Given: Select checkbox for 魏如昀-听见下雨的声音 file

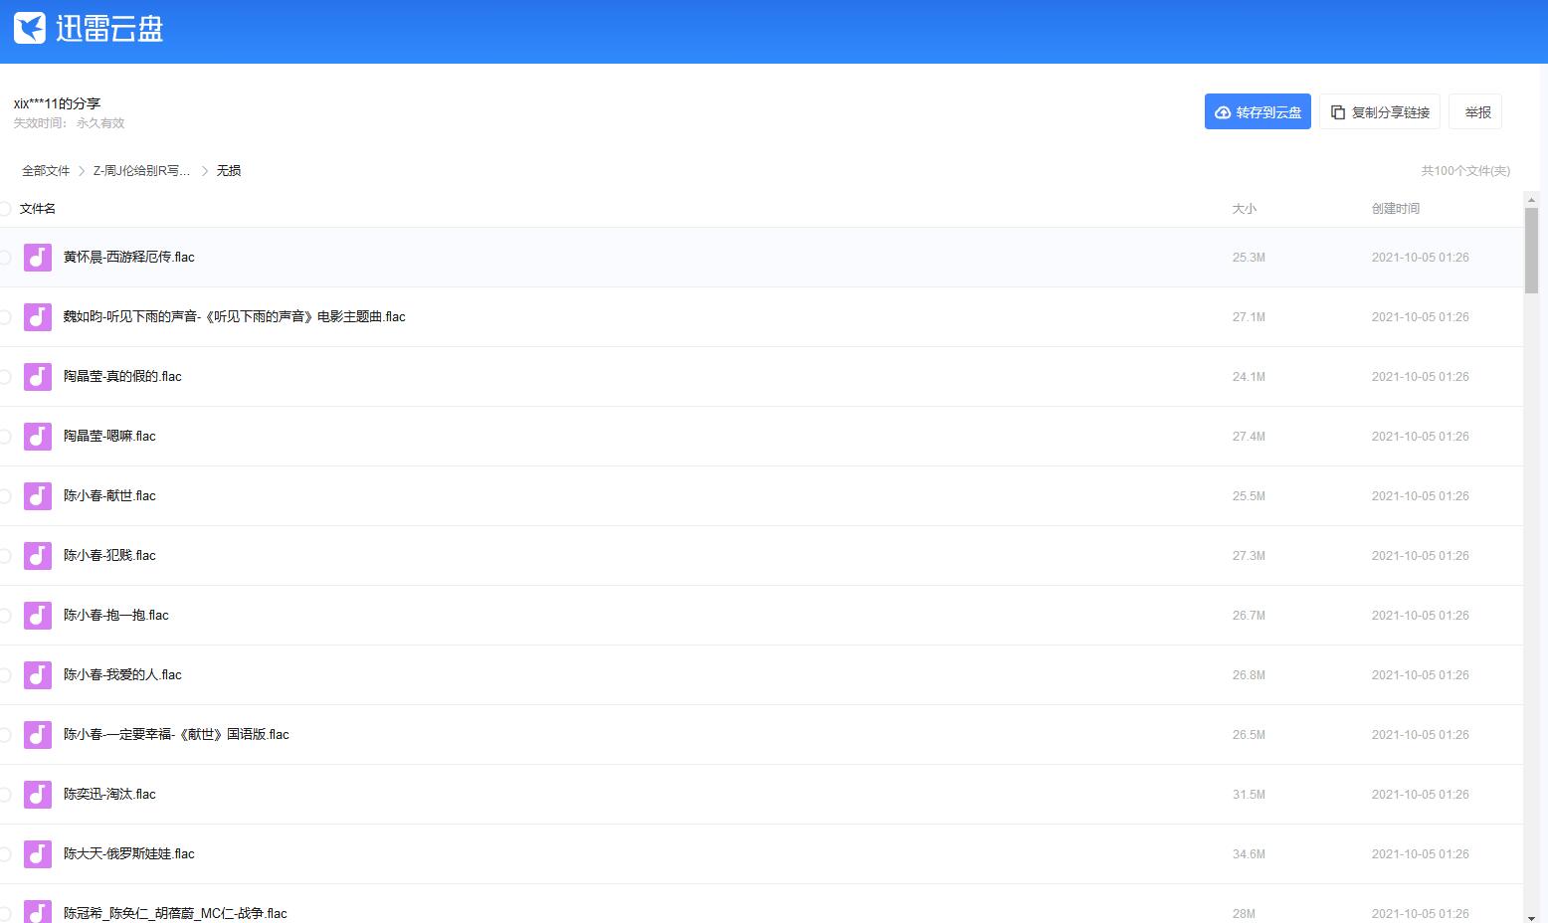Looking at the screenshot, I should coord(5,317).
